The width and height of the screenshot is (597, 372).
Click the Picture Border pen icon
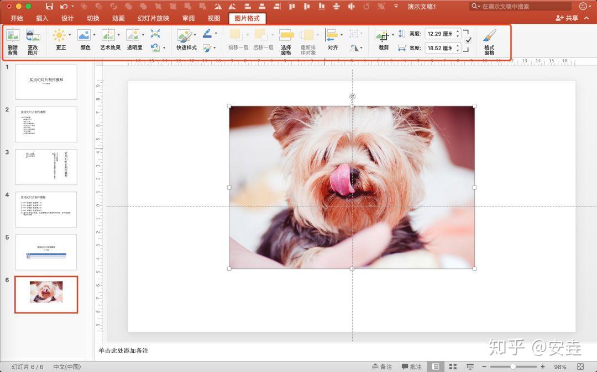tap(207, 34)
